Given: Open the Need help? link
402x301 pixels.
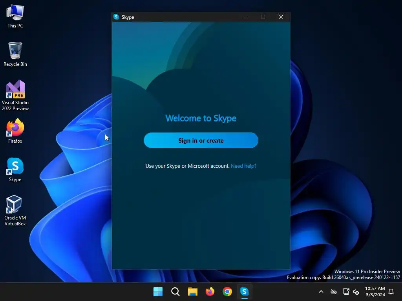Looking at the screenshot, I should (x=243, y=166).
